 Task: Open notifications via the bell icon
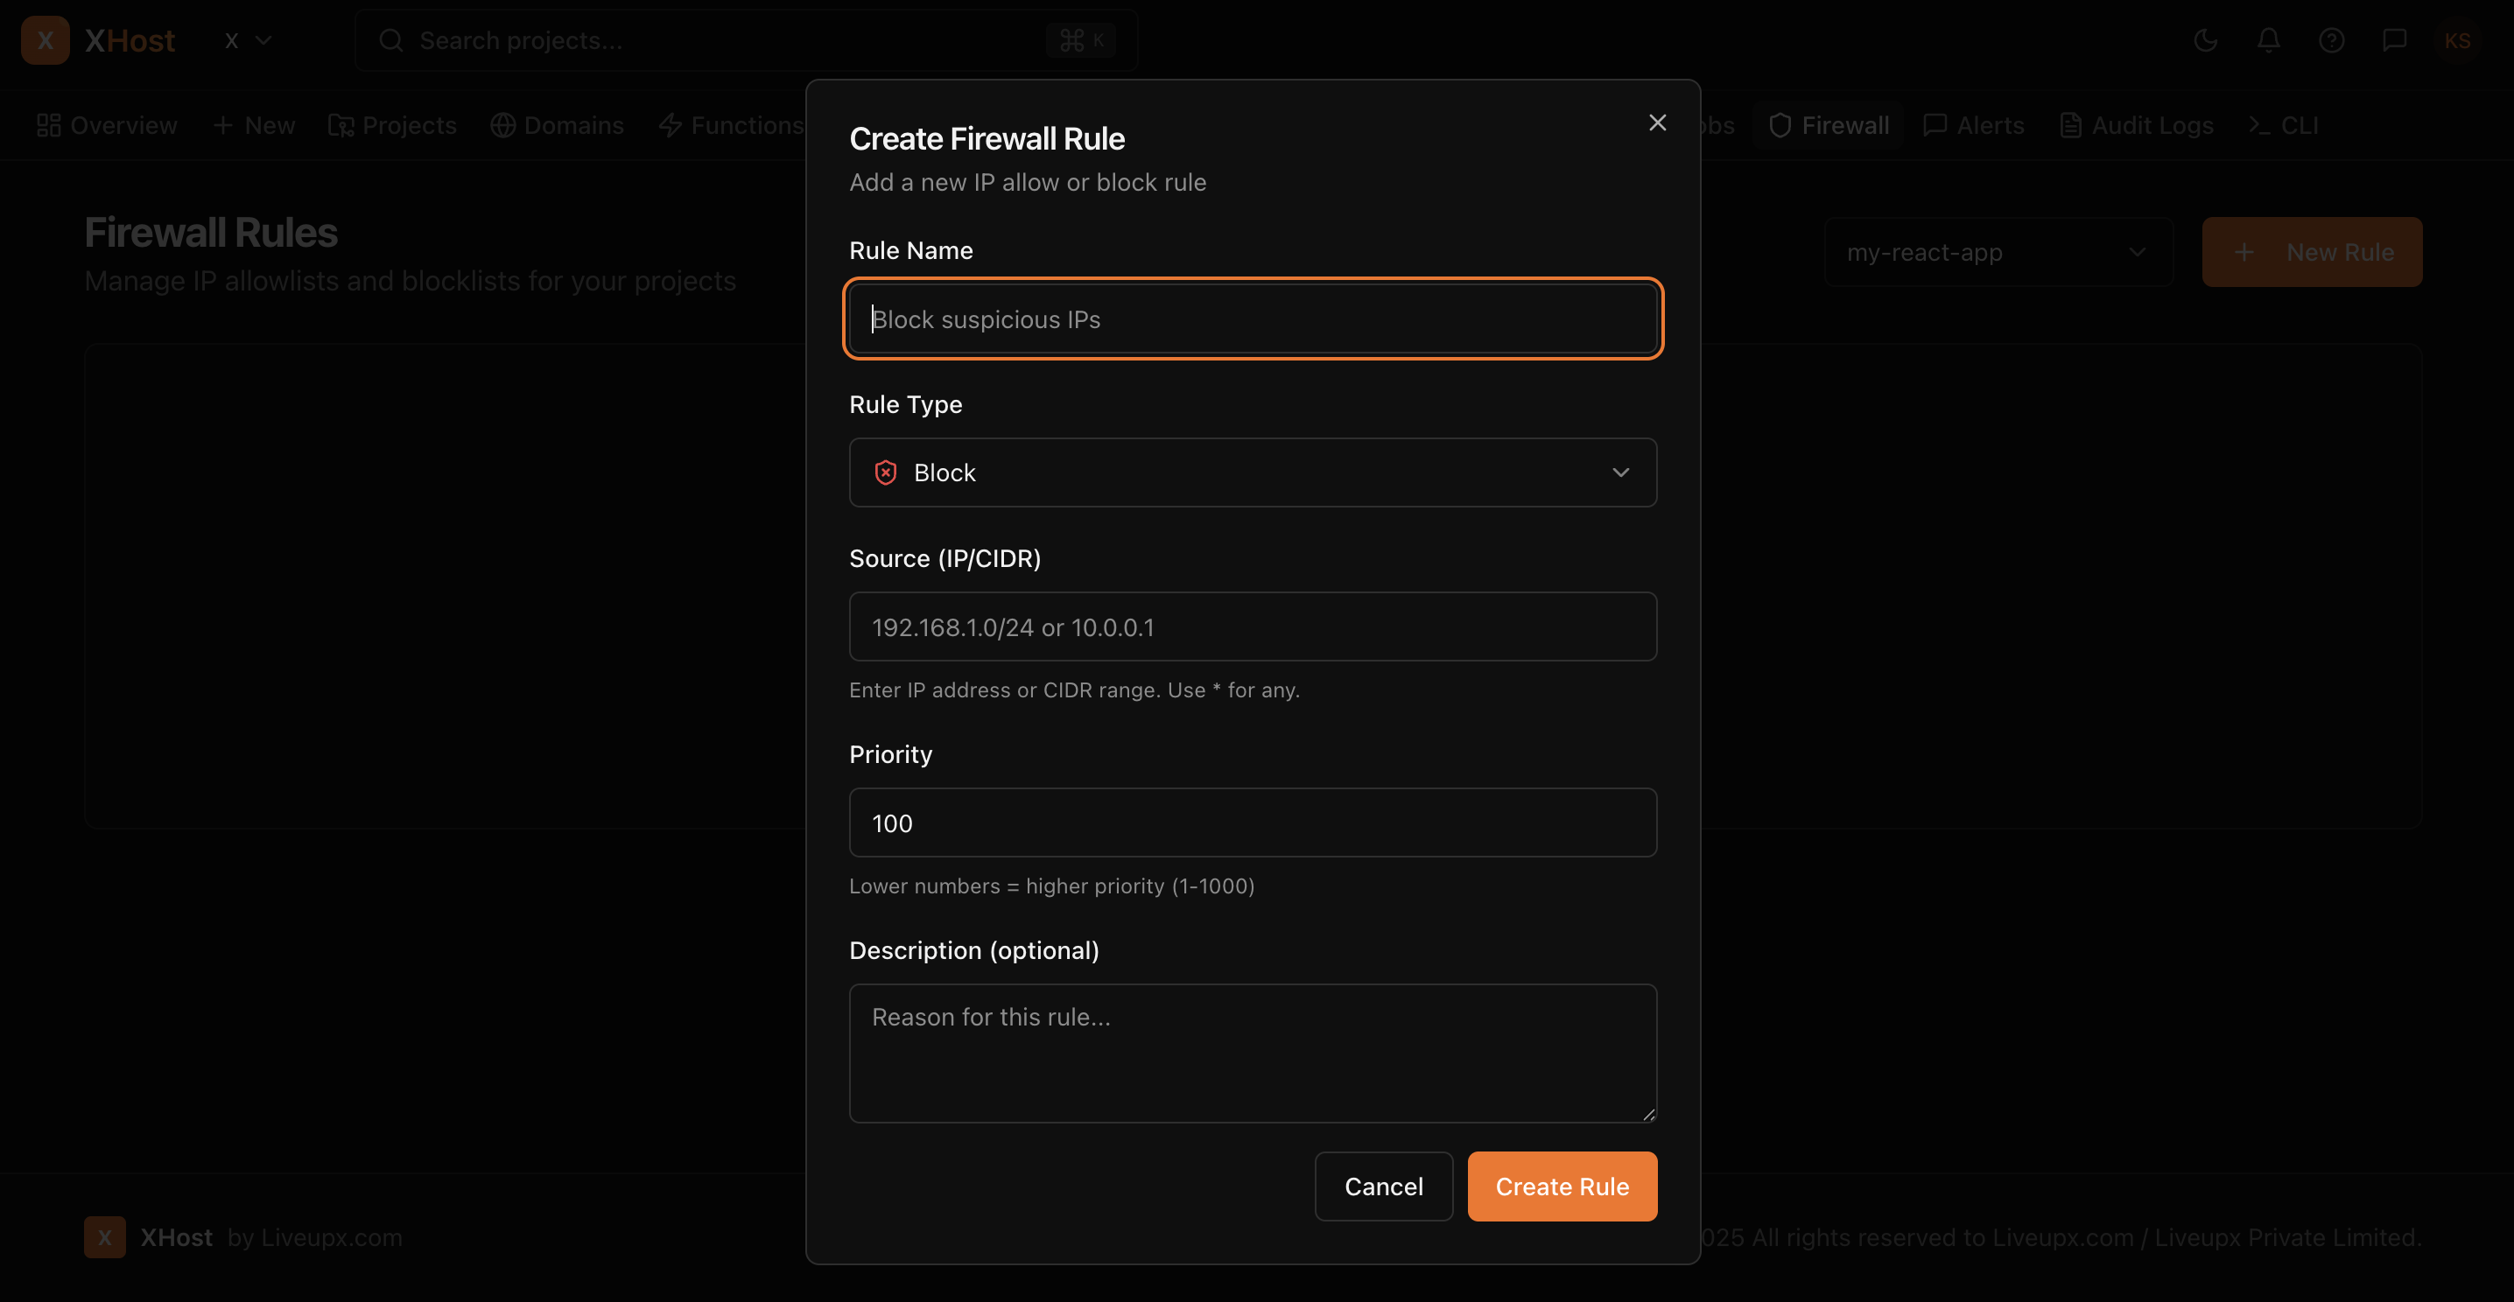pyautogui.click(x=2268, y=40)
